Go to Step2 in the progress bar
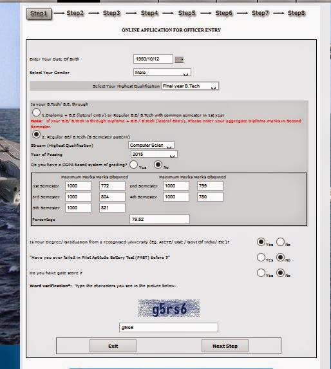 75,13
